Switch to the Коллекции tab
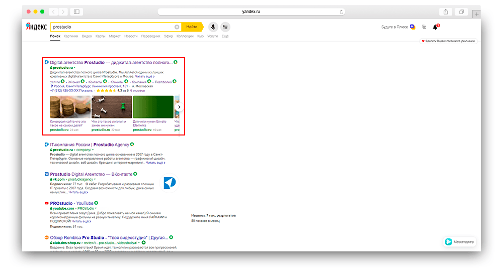 (185, 36)
